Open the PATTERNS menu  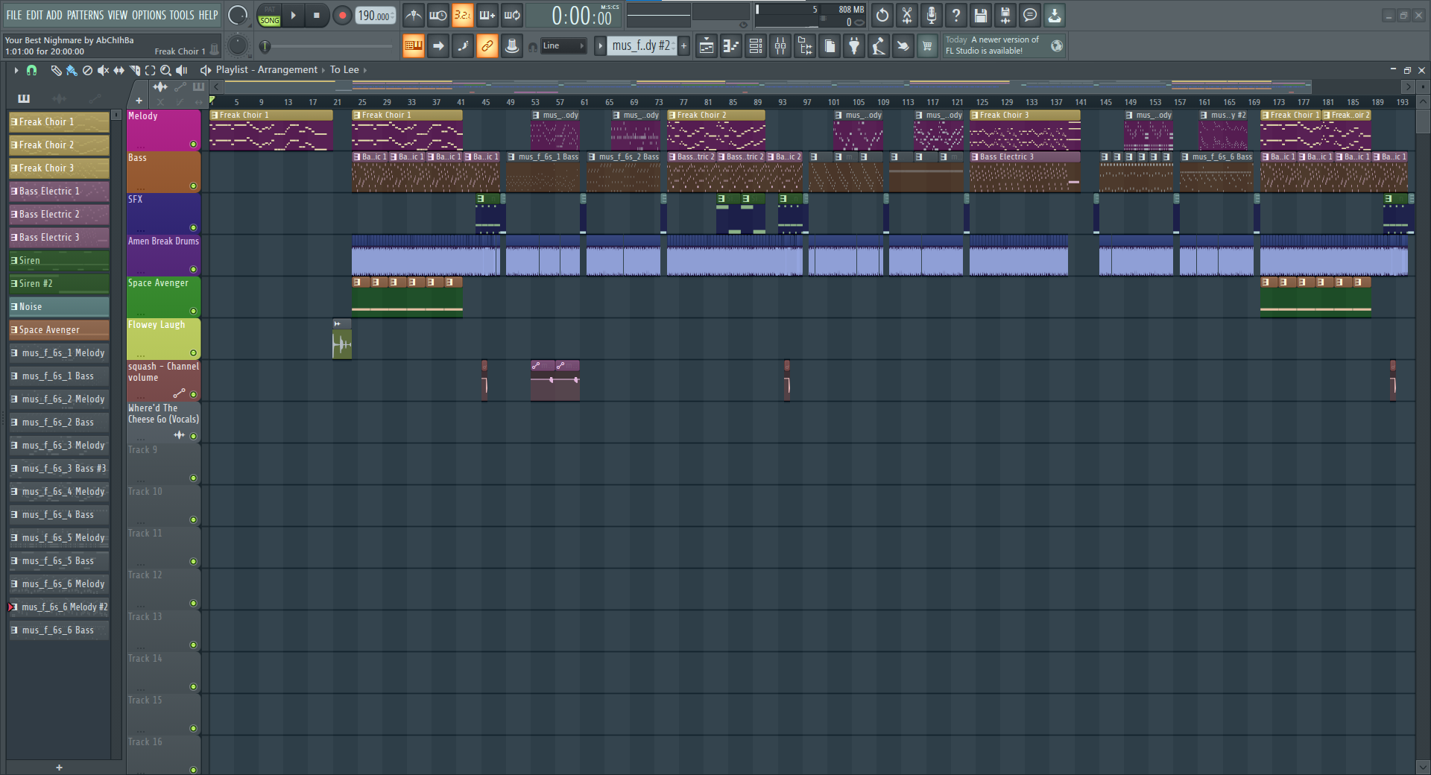(85, 15)
